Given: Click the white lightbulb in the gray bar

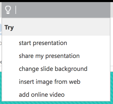Looking at the screenshot, I should [x=8, y=10].
